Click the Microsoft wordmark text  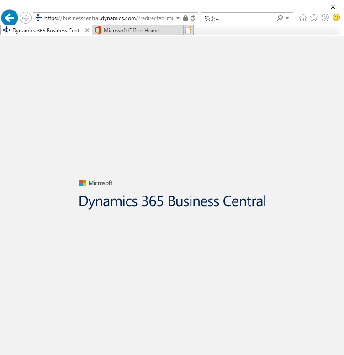pos(101,183)
